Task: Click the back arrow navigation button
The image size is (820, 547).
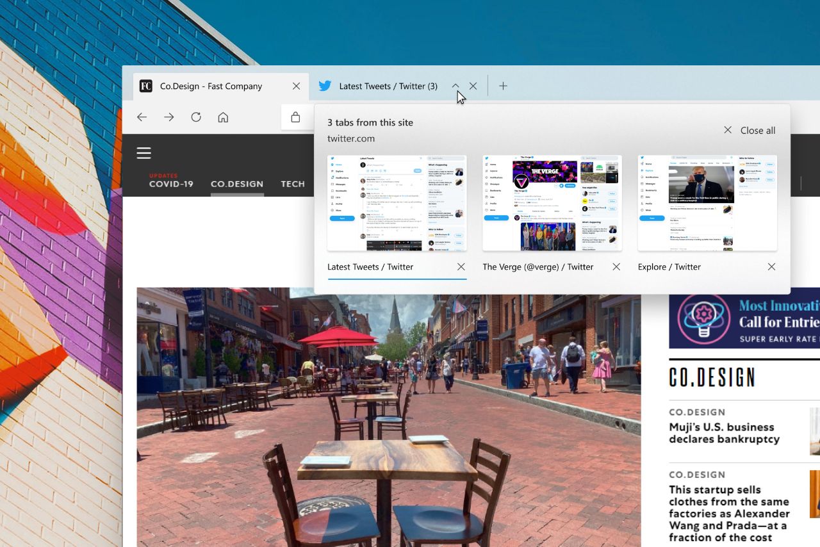Action: coord(142,117)
